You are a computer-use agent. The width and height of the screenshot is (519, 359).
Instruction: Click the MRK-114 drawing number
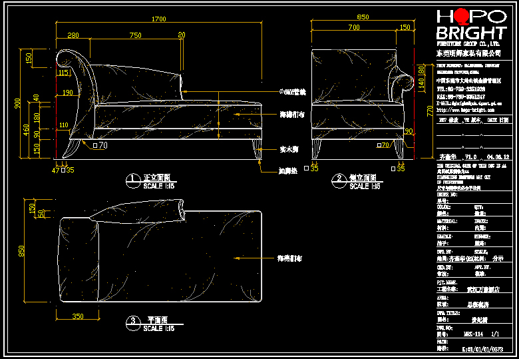[473, 334]
